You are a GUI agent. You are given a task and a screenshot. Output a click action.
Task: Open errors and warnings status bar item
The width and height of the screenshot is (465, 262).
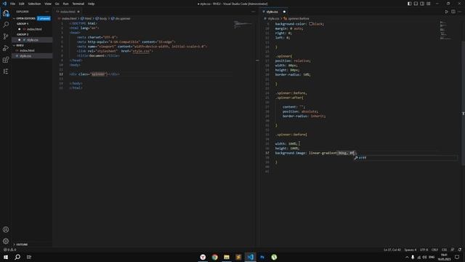coord(9,250)
